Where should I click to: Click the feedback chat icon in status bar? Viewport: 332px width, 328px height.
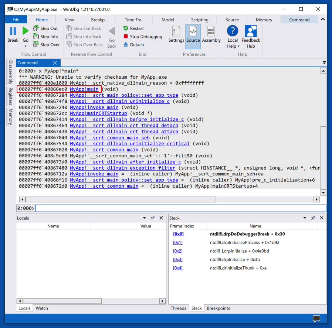coord(316,318)
